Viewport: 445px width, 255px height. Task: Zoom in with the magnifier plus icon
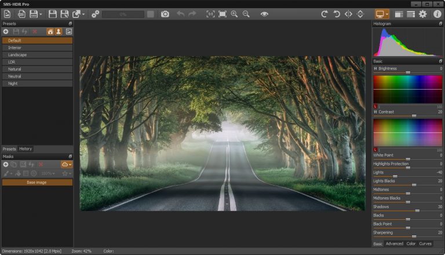pyautogui.click(x=234, y=14)
